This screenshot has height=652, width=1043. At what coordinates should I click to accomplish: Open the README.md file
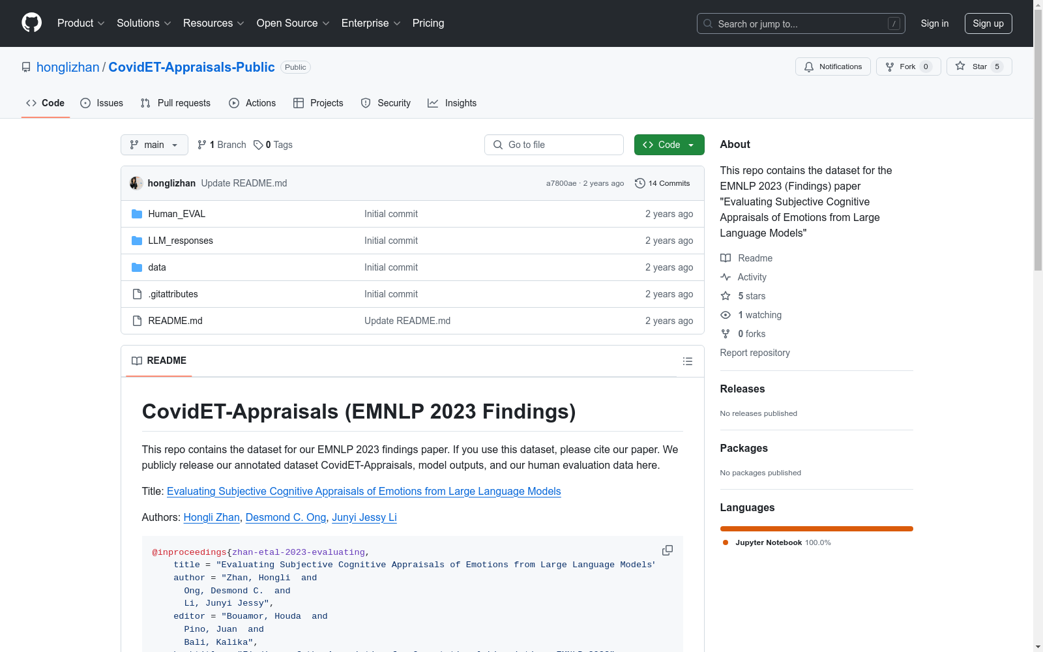(175, 321)
